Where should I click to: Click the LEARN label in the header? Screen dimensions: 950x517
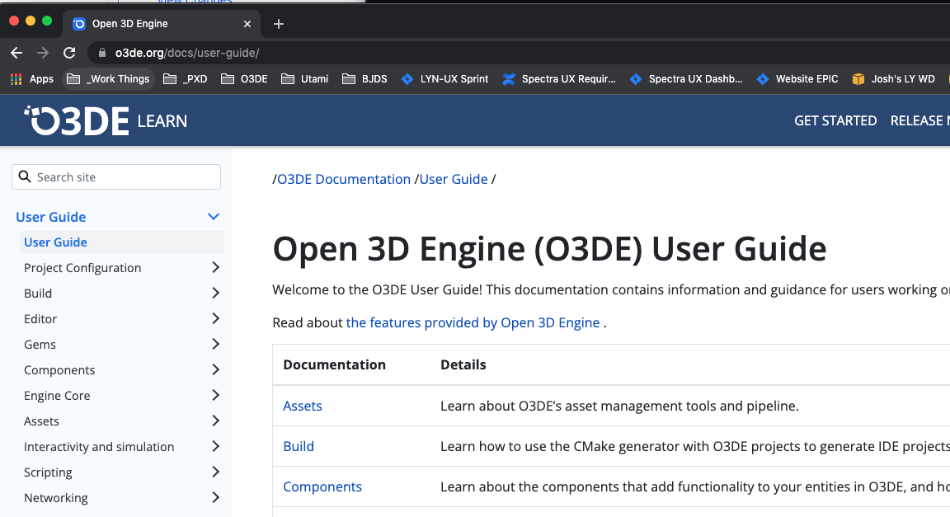[x=162, y=121]
